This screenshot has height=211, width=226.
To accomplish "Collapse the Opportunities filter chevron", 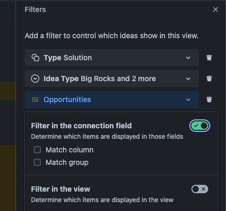I will (188, 99).
